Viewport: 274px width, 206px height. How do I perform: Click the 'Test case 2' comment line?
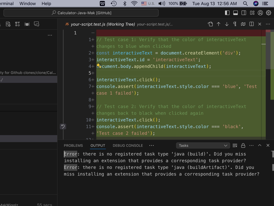pyautogui.click(x=171, y=110)
